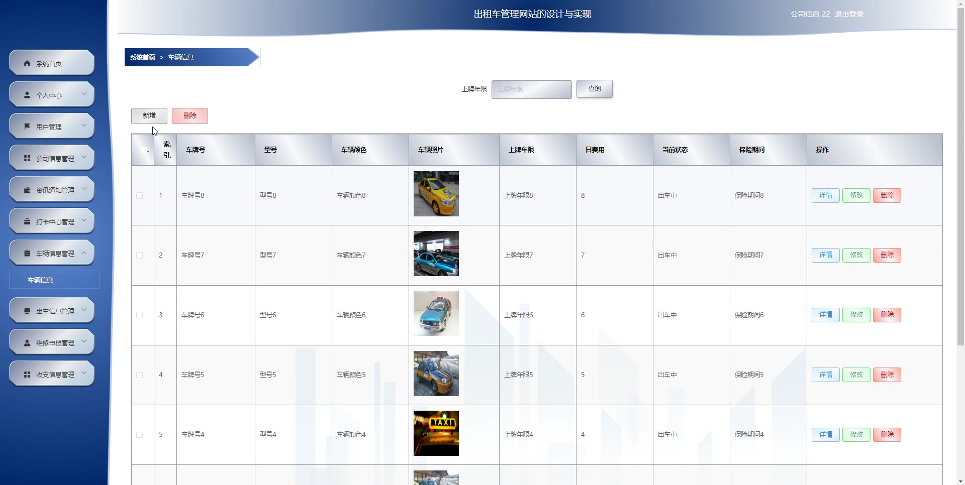Click the red 删除 button above the table
Image resolution: width=965 pixels, height=485 pixels.
click(190, 116)
